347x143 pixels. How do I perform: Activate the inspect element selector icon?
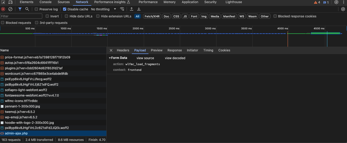click(3, 2)
